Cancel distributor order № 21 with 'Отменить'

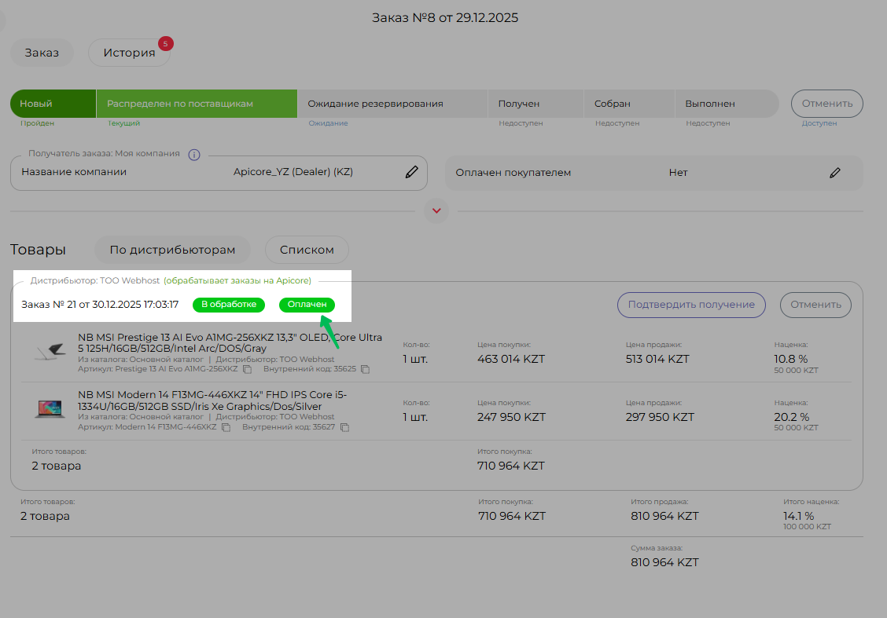point(815,305)
